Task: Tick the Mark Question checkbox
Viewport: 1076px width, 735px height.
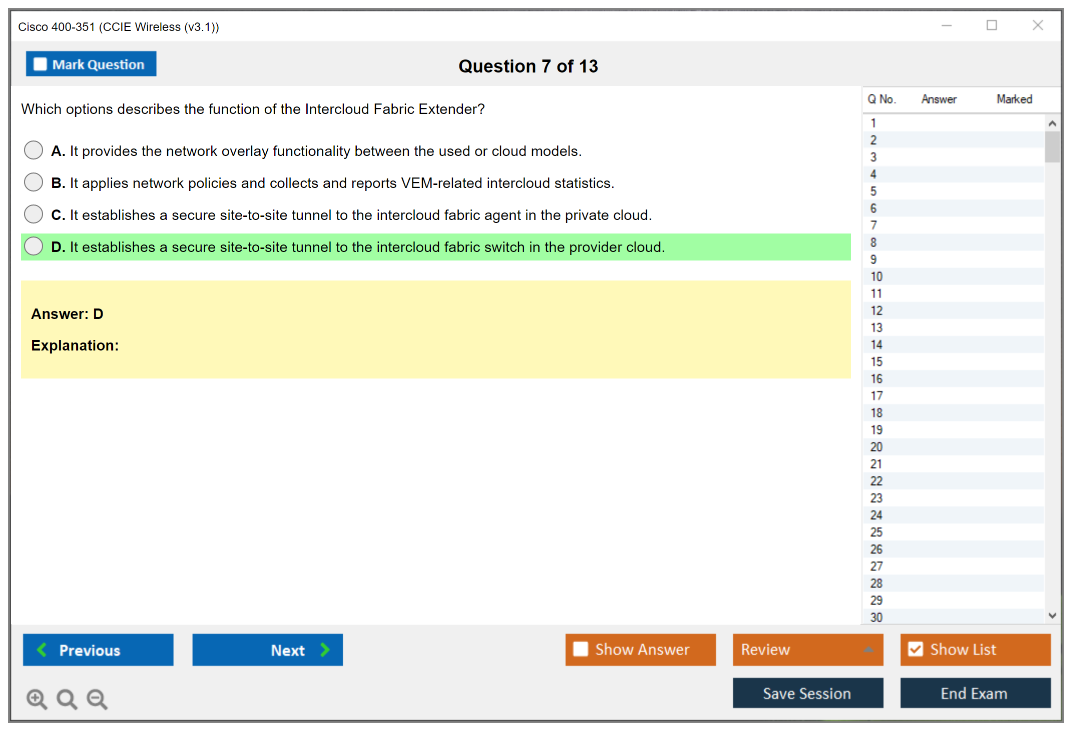Action: point(40,64)
